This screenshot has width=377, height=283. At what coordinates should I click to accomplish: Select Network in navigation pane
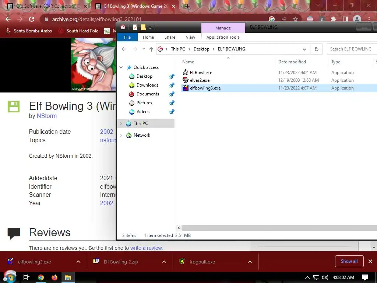tap(142, 135)
